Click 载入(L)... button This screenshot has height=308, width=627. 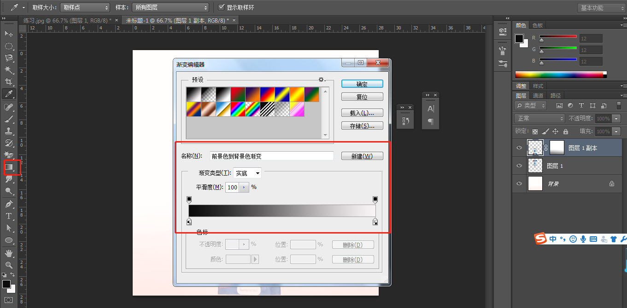point(362,113)
